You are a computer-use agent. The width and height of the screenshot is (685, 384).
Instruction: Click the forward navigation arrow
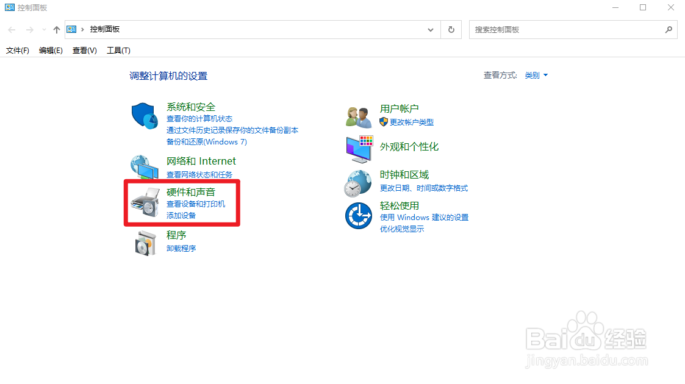[x=29, y=30]
